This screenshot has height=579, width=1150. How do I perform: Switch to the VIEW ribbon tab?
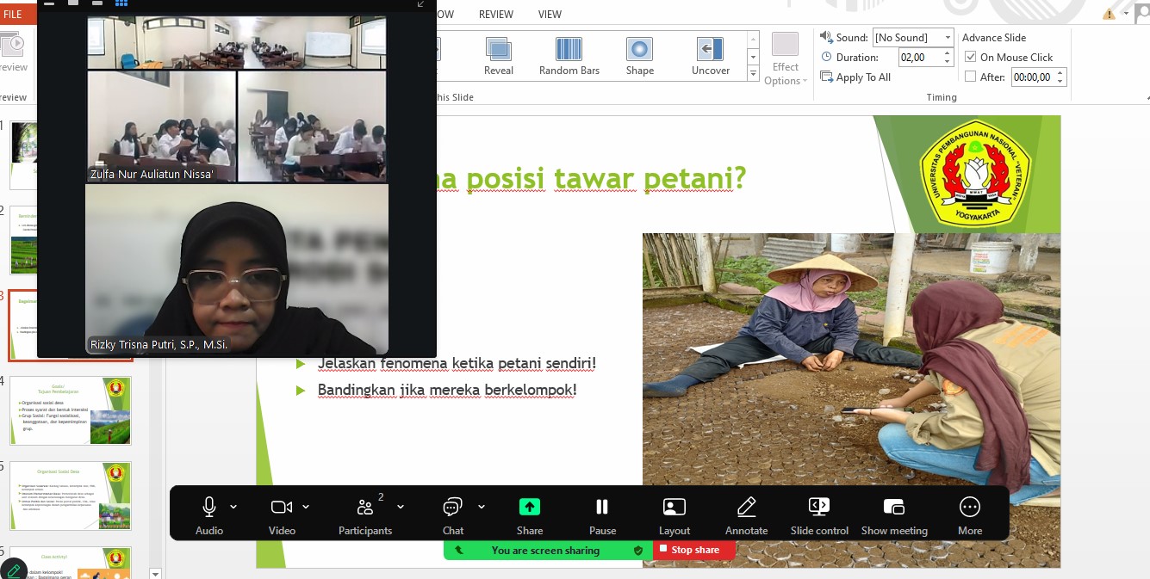pos(550,15)
